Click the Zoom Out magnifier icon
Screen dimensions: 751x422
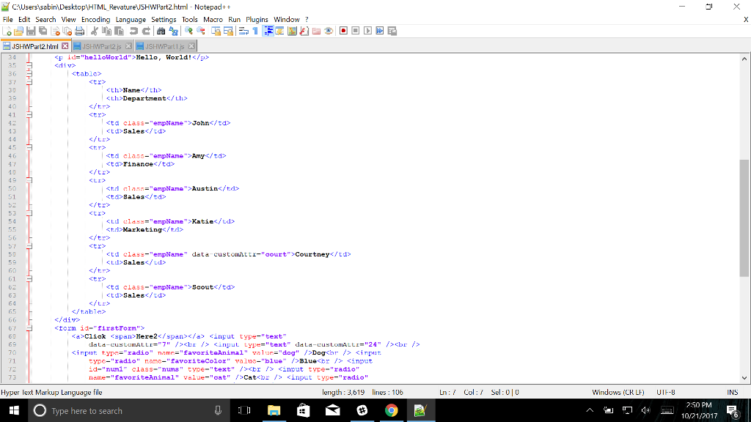[201, 31]
